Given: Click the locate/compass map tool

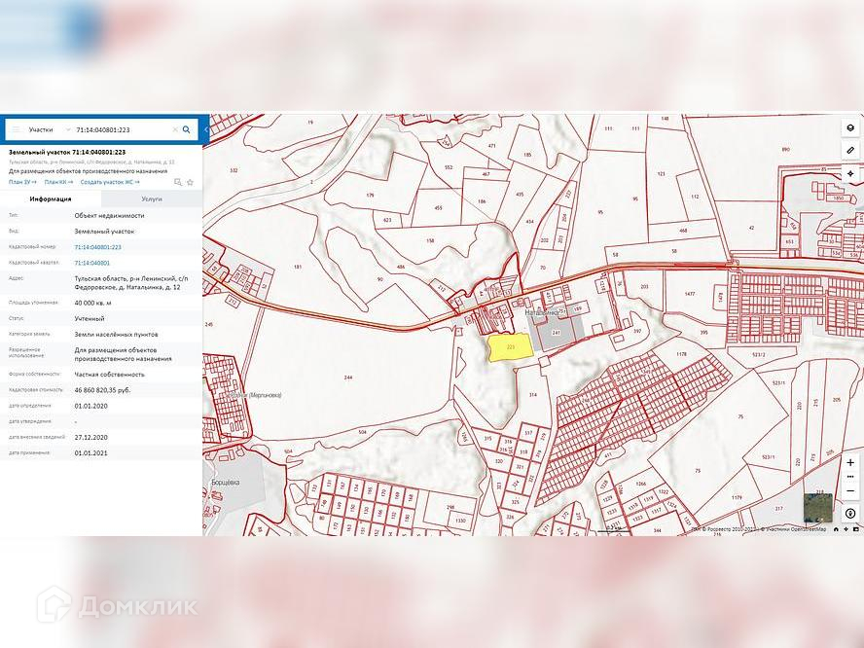Looking at the screenshot, I should click(850, 173).
